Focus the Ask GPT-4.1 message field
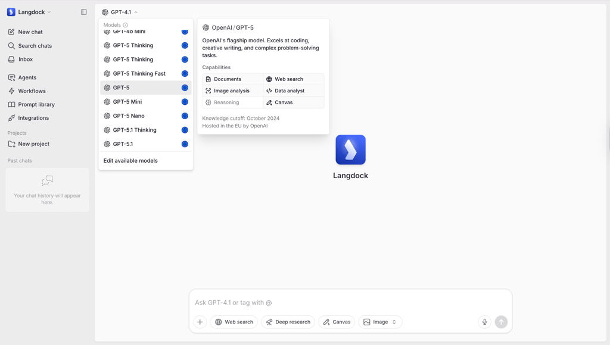 350,303
